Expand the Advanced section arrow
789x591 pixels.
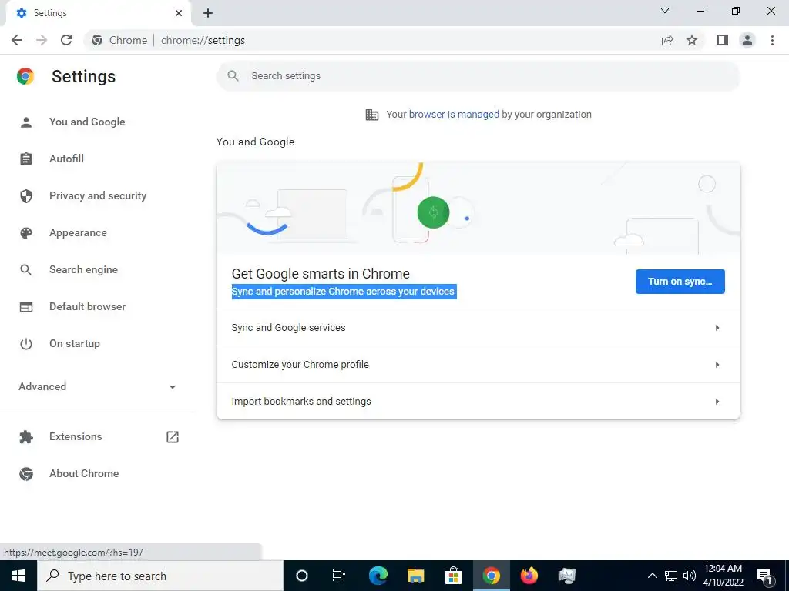173,387
